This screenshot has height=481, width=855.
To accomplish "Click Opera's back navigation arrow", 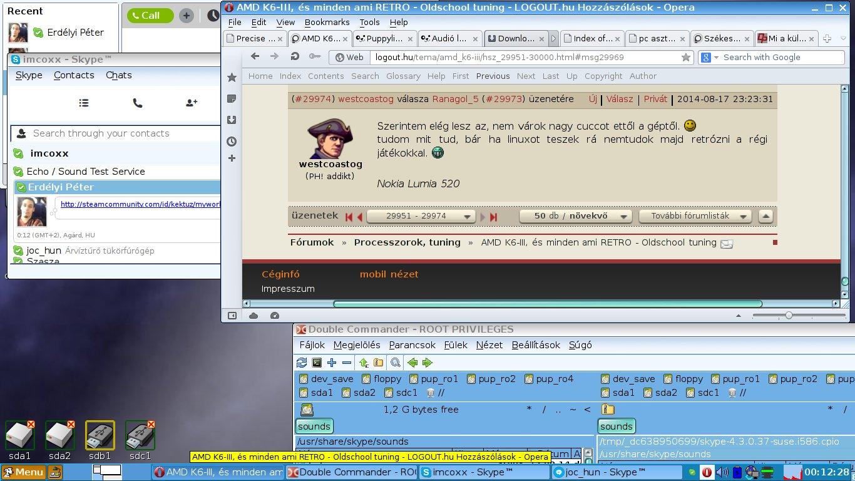I will tap(255, 56).
